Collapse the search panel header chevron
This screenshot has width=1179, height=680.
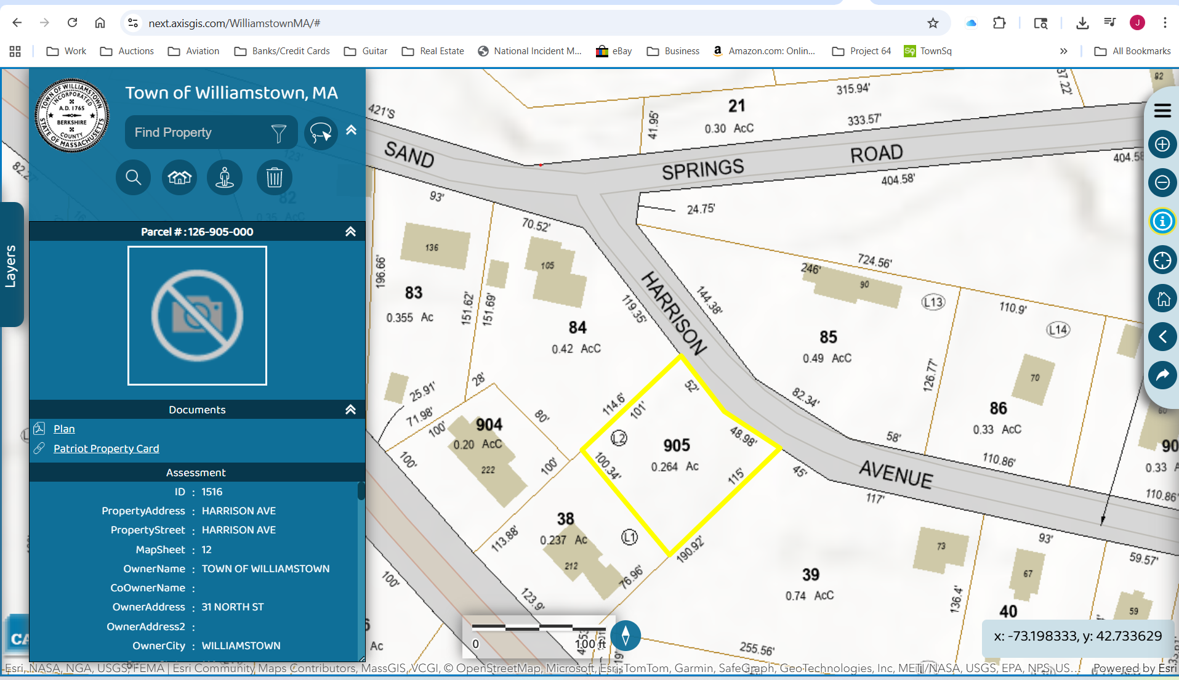pos(351,130)
